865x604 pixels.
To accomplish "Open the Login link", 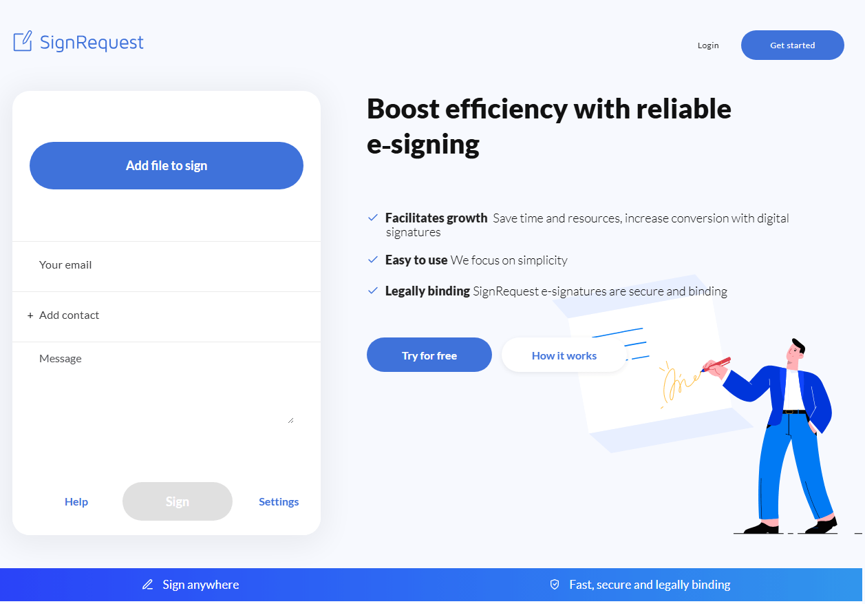I will point(708,45).
